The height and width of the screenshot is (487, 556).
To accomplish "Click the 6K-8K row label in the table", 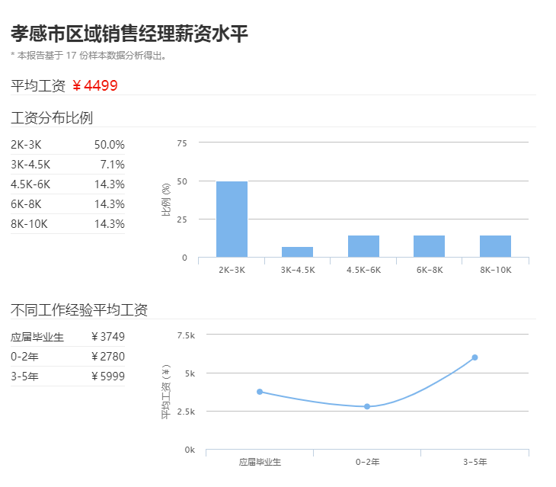I will [x=26, y=204].
